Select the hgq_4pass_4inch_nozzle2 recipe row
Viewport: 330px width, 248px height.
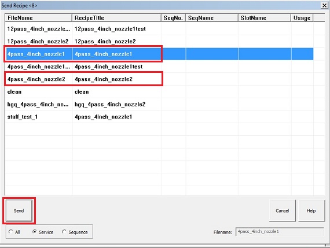point(159,104)
